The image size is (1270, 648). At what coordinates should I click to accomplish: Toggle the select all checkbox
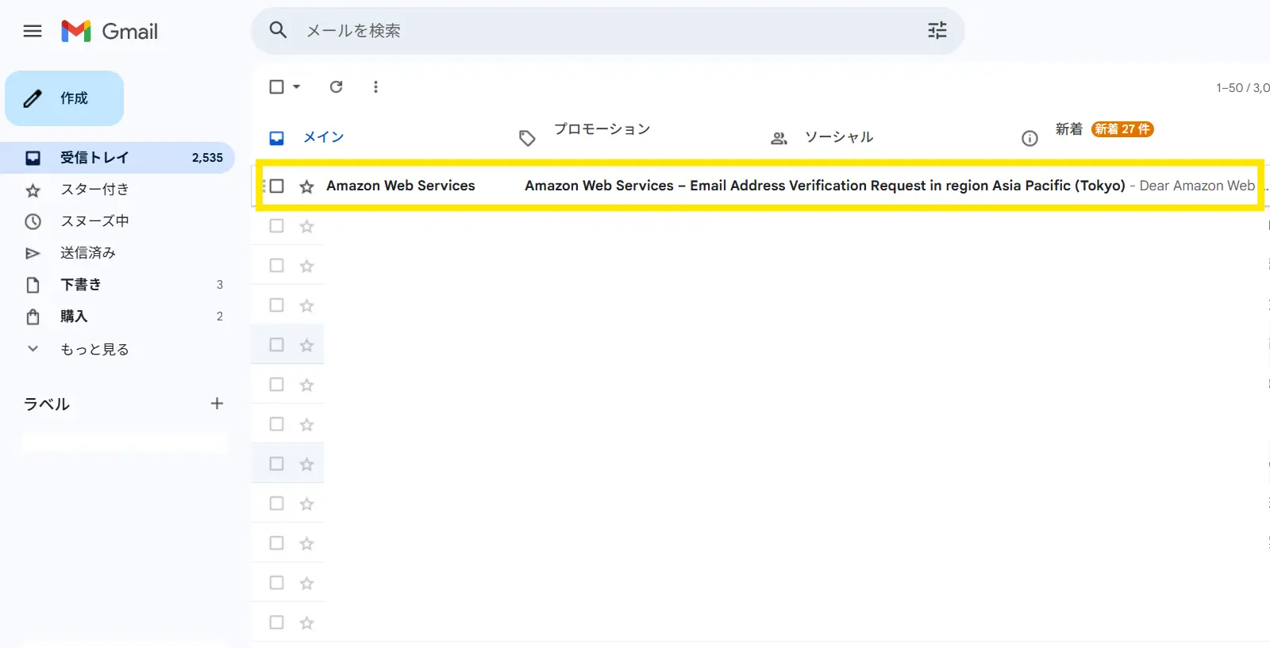(x=276, y=86)
